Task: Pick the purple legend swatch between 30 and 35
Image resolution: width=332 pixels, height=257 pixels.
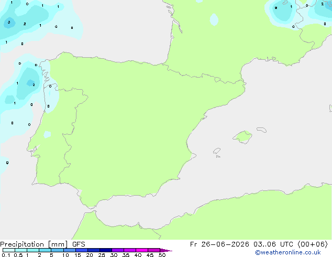Action: [x=118, y=250]
